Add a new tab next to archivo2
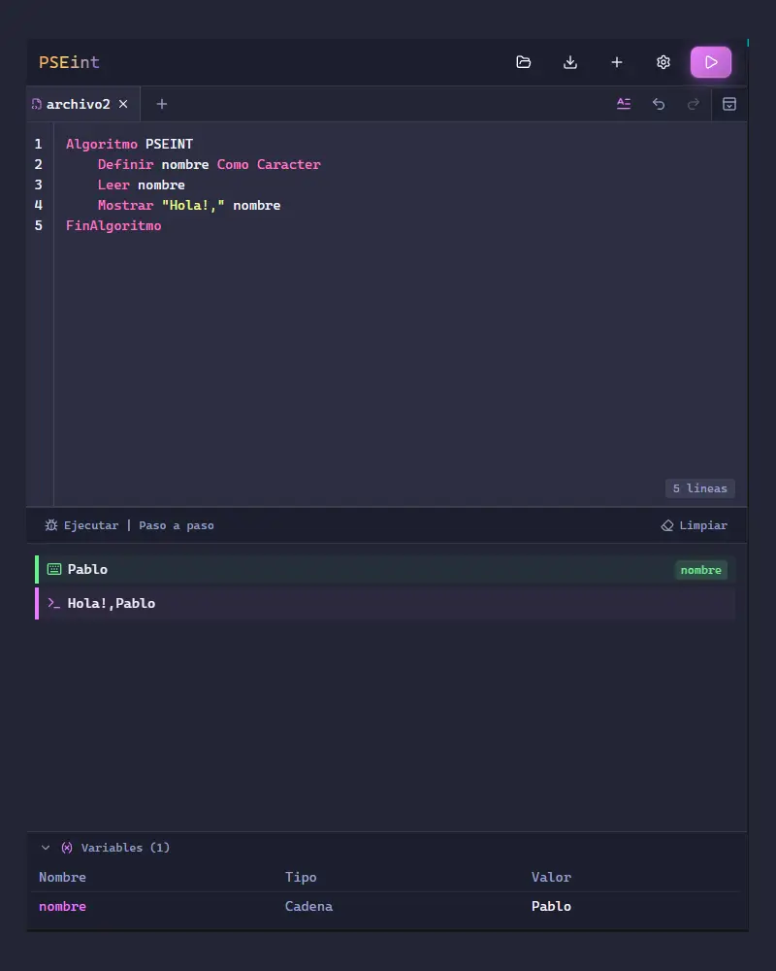Image resolution: width=776 pixels, height=971 pixels. [x=162, y=104]
